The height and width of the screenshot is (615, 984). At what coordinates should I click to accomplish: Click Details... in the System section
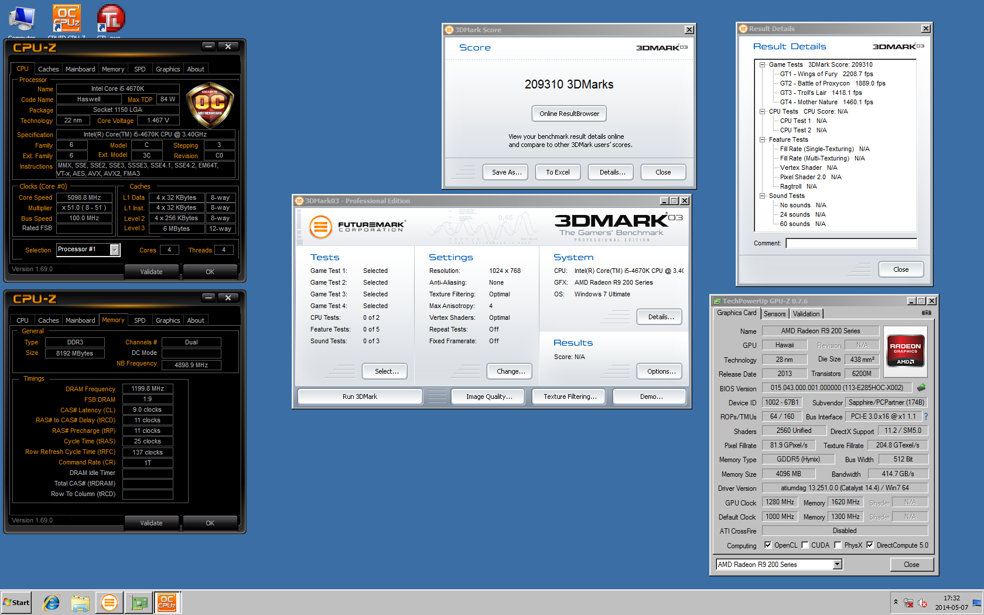pyautogui.click(x=661, y=317)
